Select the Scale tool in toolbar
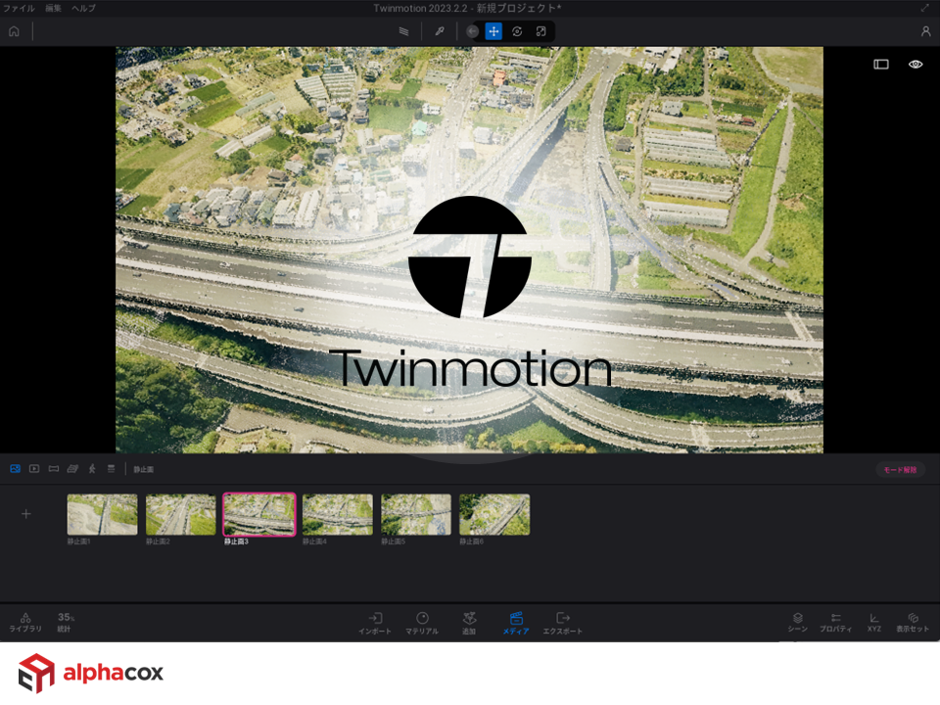This screenshot has height=705, width=940. point(540,31)
